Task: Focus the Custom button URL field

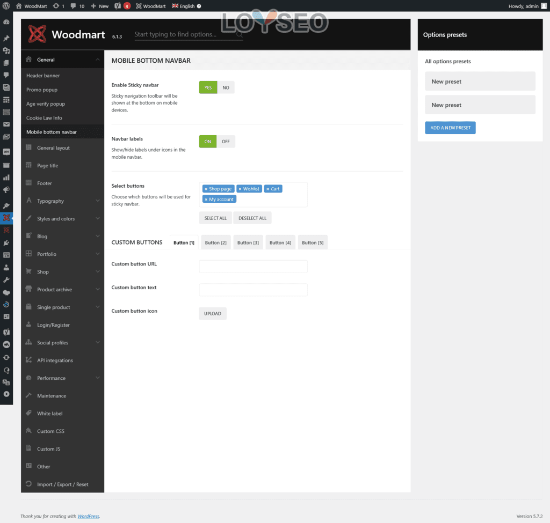Action: pos(254,266)
